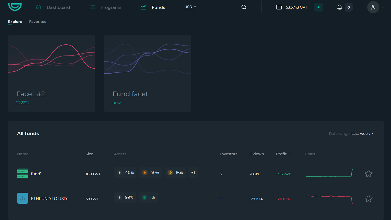The image size is (391, 220).
Task: Click the wallet icon beside 53.5743 GVT
Action: click(x=279, y=7)
